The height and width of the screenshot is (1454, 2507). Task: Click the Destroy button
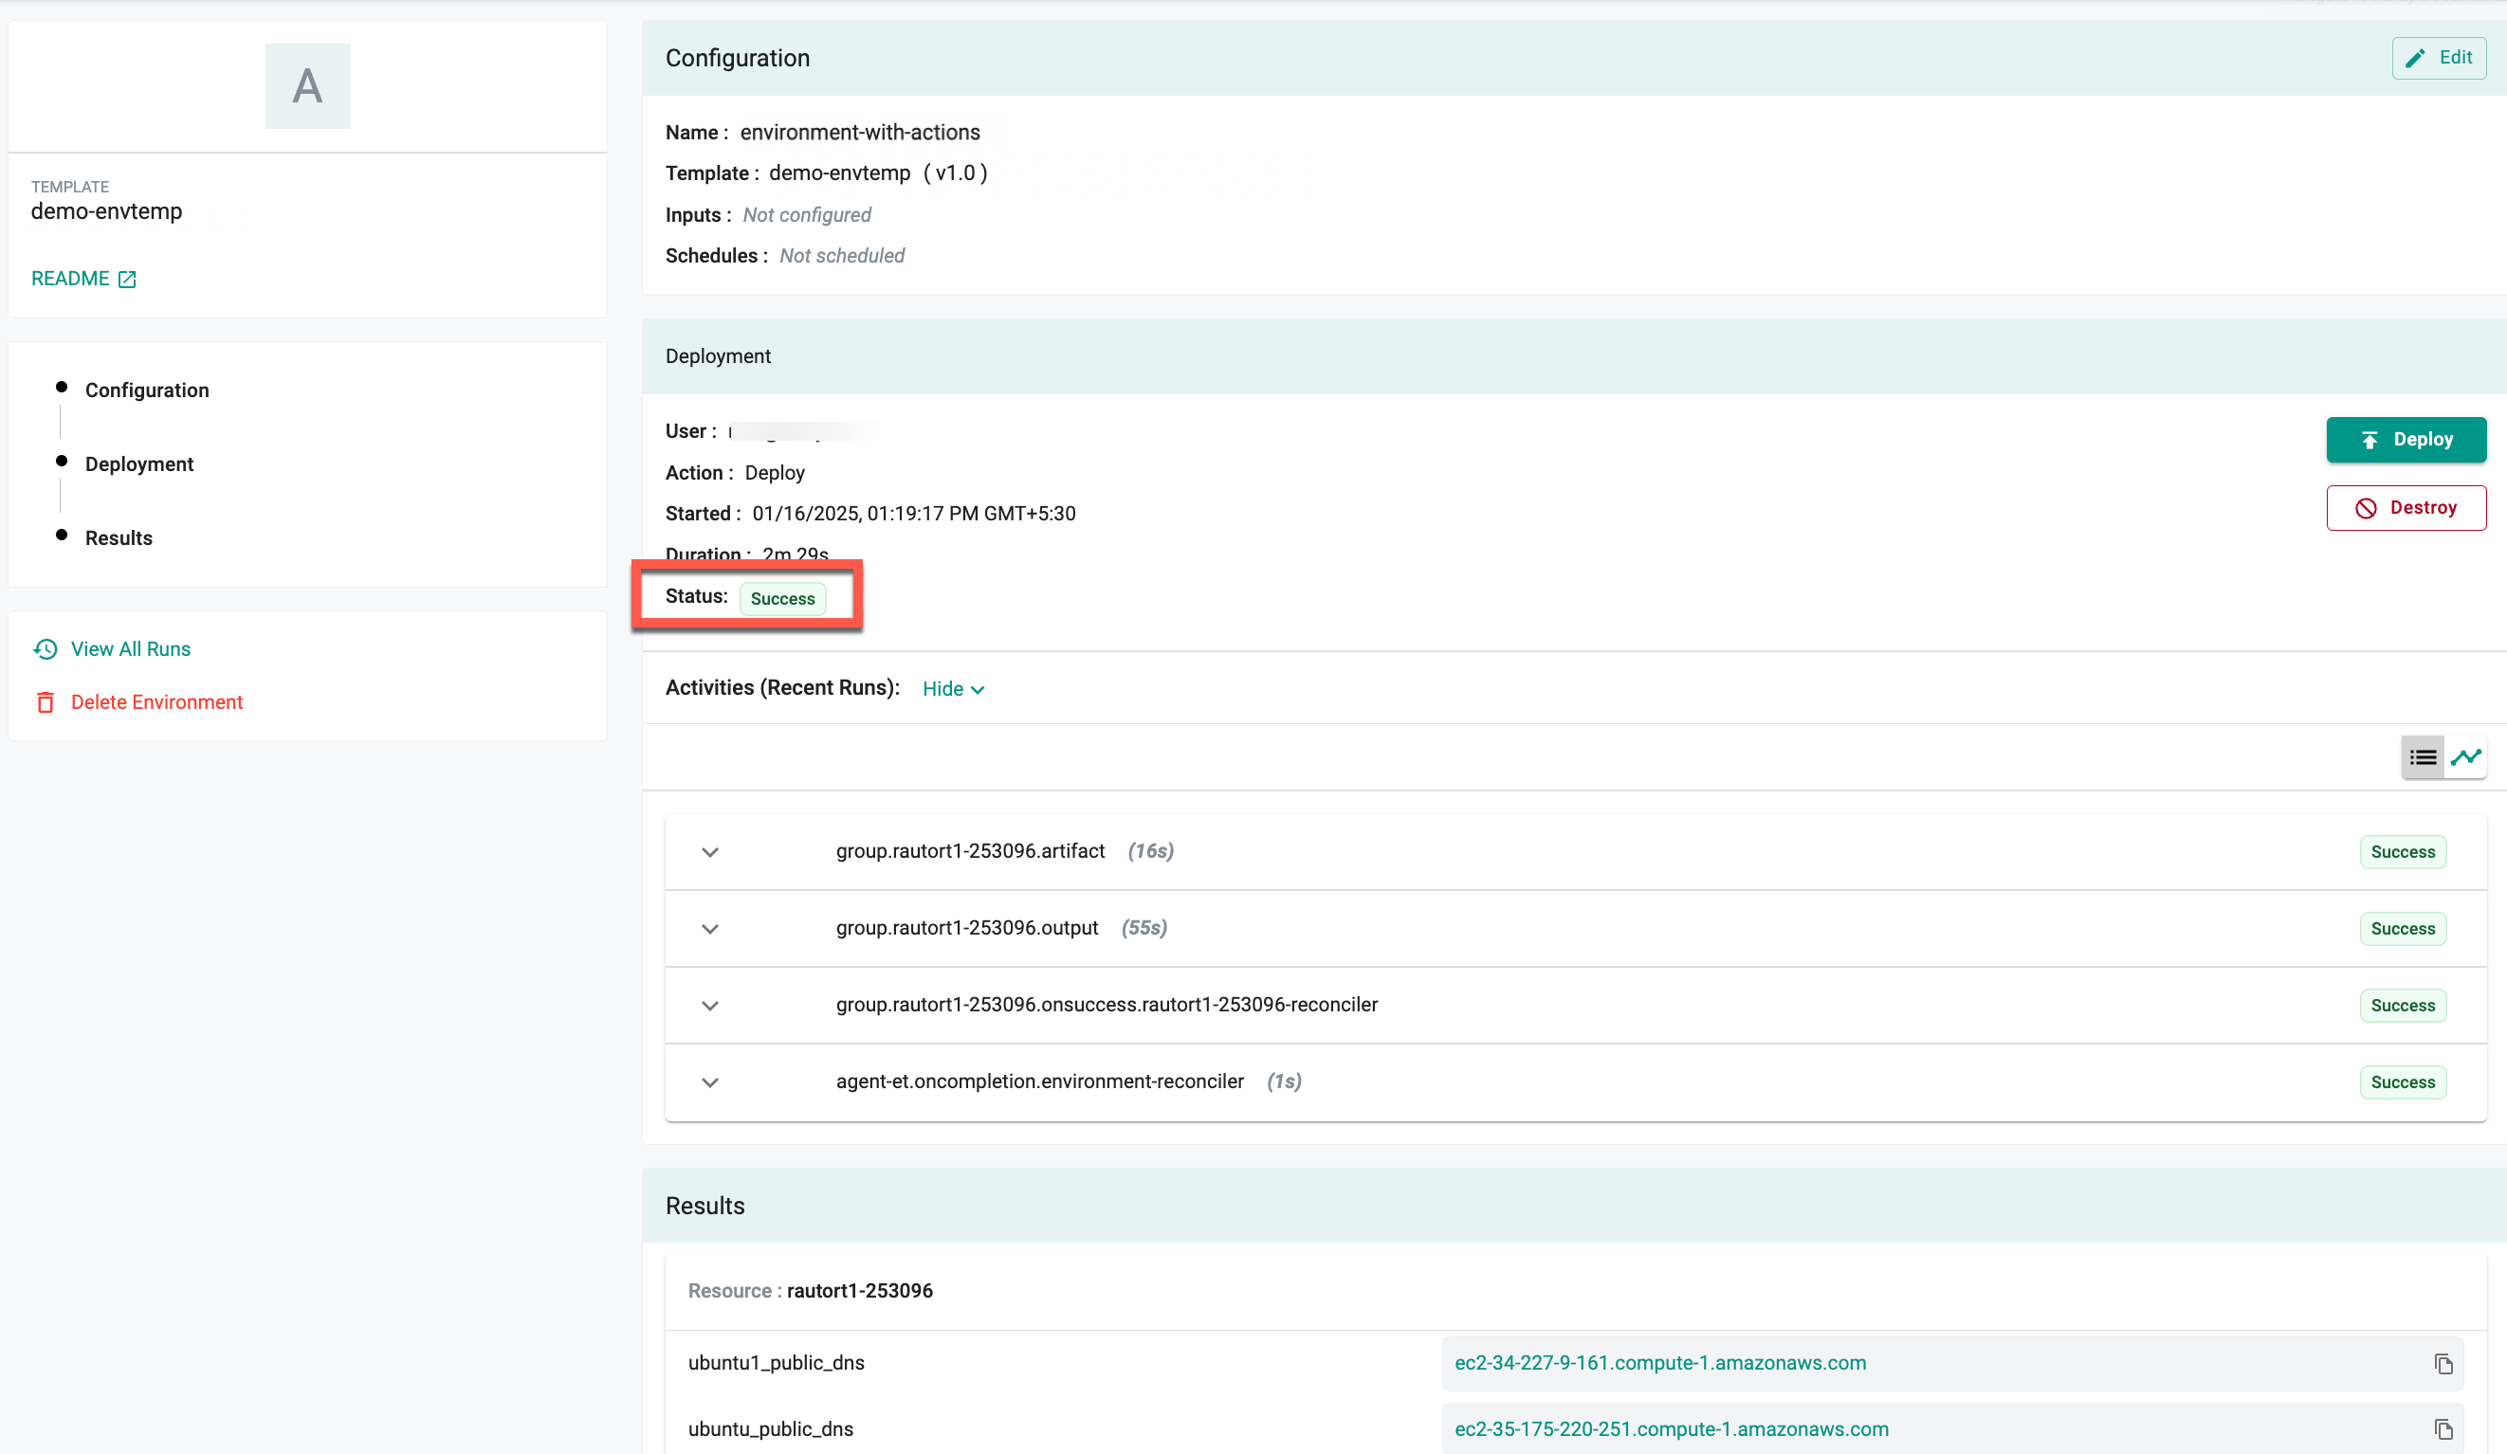(2406, 508)
